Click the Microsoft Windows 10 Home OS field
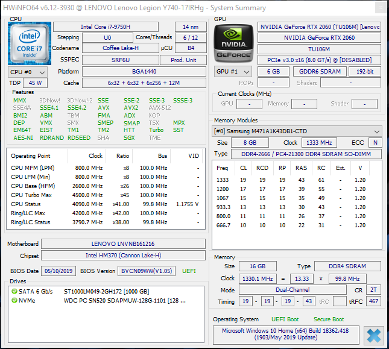This screenshot has height=349, width=389. [x=286, y=335]
